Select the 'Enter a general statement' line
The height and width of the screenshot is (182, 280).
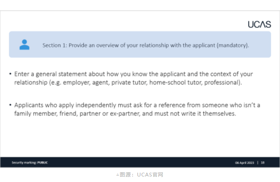[x=133, y=74]
